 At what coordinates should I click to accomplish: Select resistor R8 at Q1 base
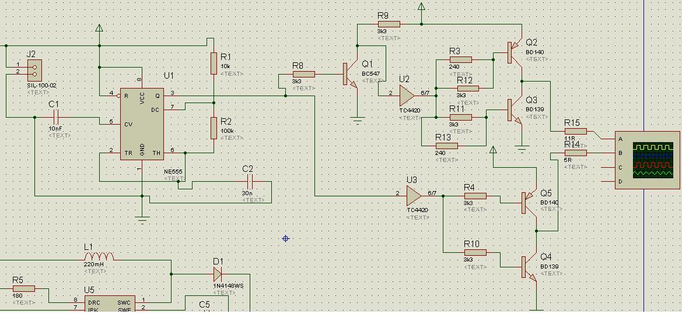[x=303, y=74]
